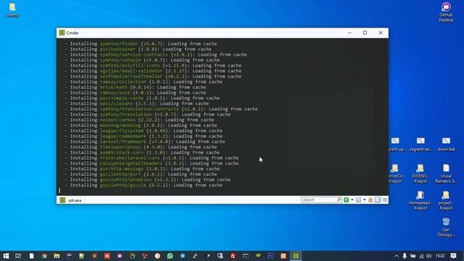Viewport: 464px width, 261px height.
Task: Click the swiftmailer/swiftmailer package line
Action: [153, 76]
